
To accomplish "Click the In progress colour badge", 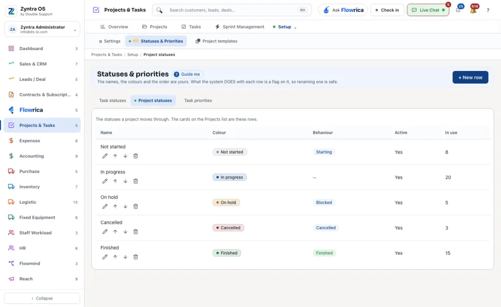I will click(230, 177).
